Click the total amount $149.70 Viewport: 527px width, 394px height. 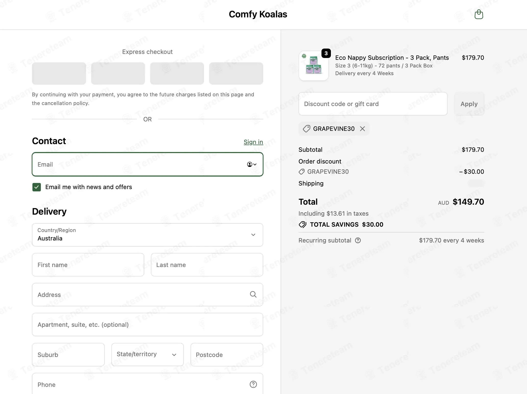(468, 202)
